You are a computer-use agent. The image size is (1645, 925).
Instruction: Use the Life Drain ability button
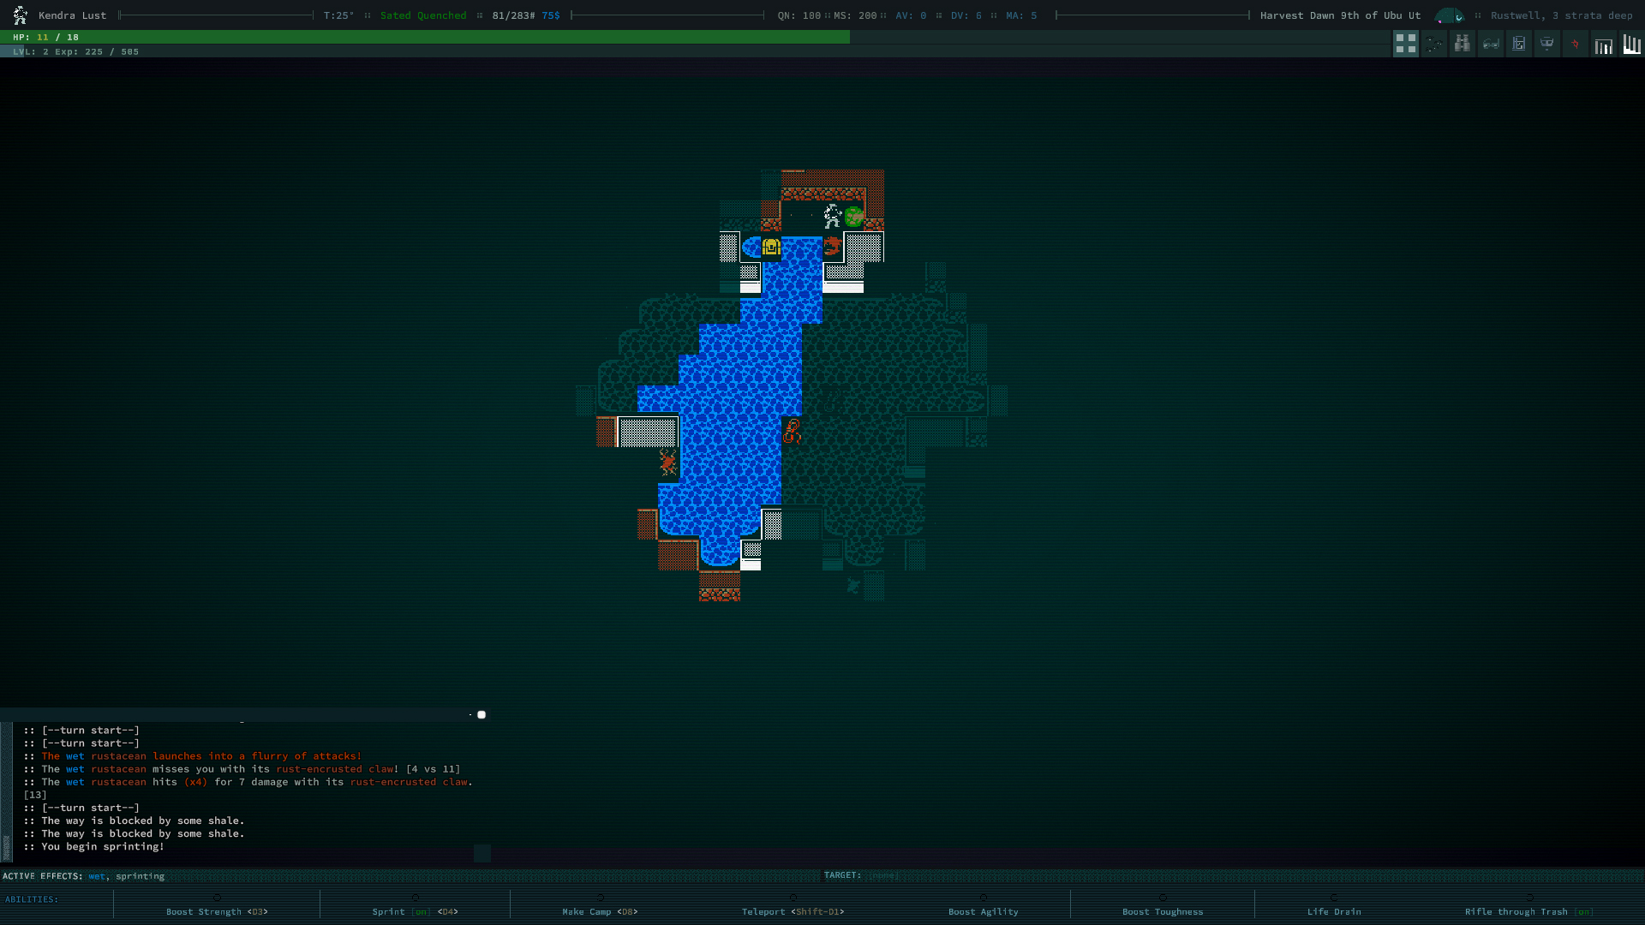coord(1333,911)
